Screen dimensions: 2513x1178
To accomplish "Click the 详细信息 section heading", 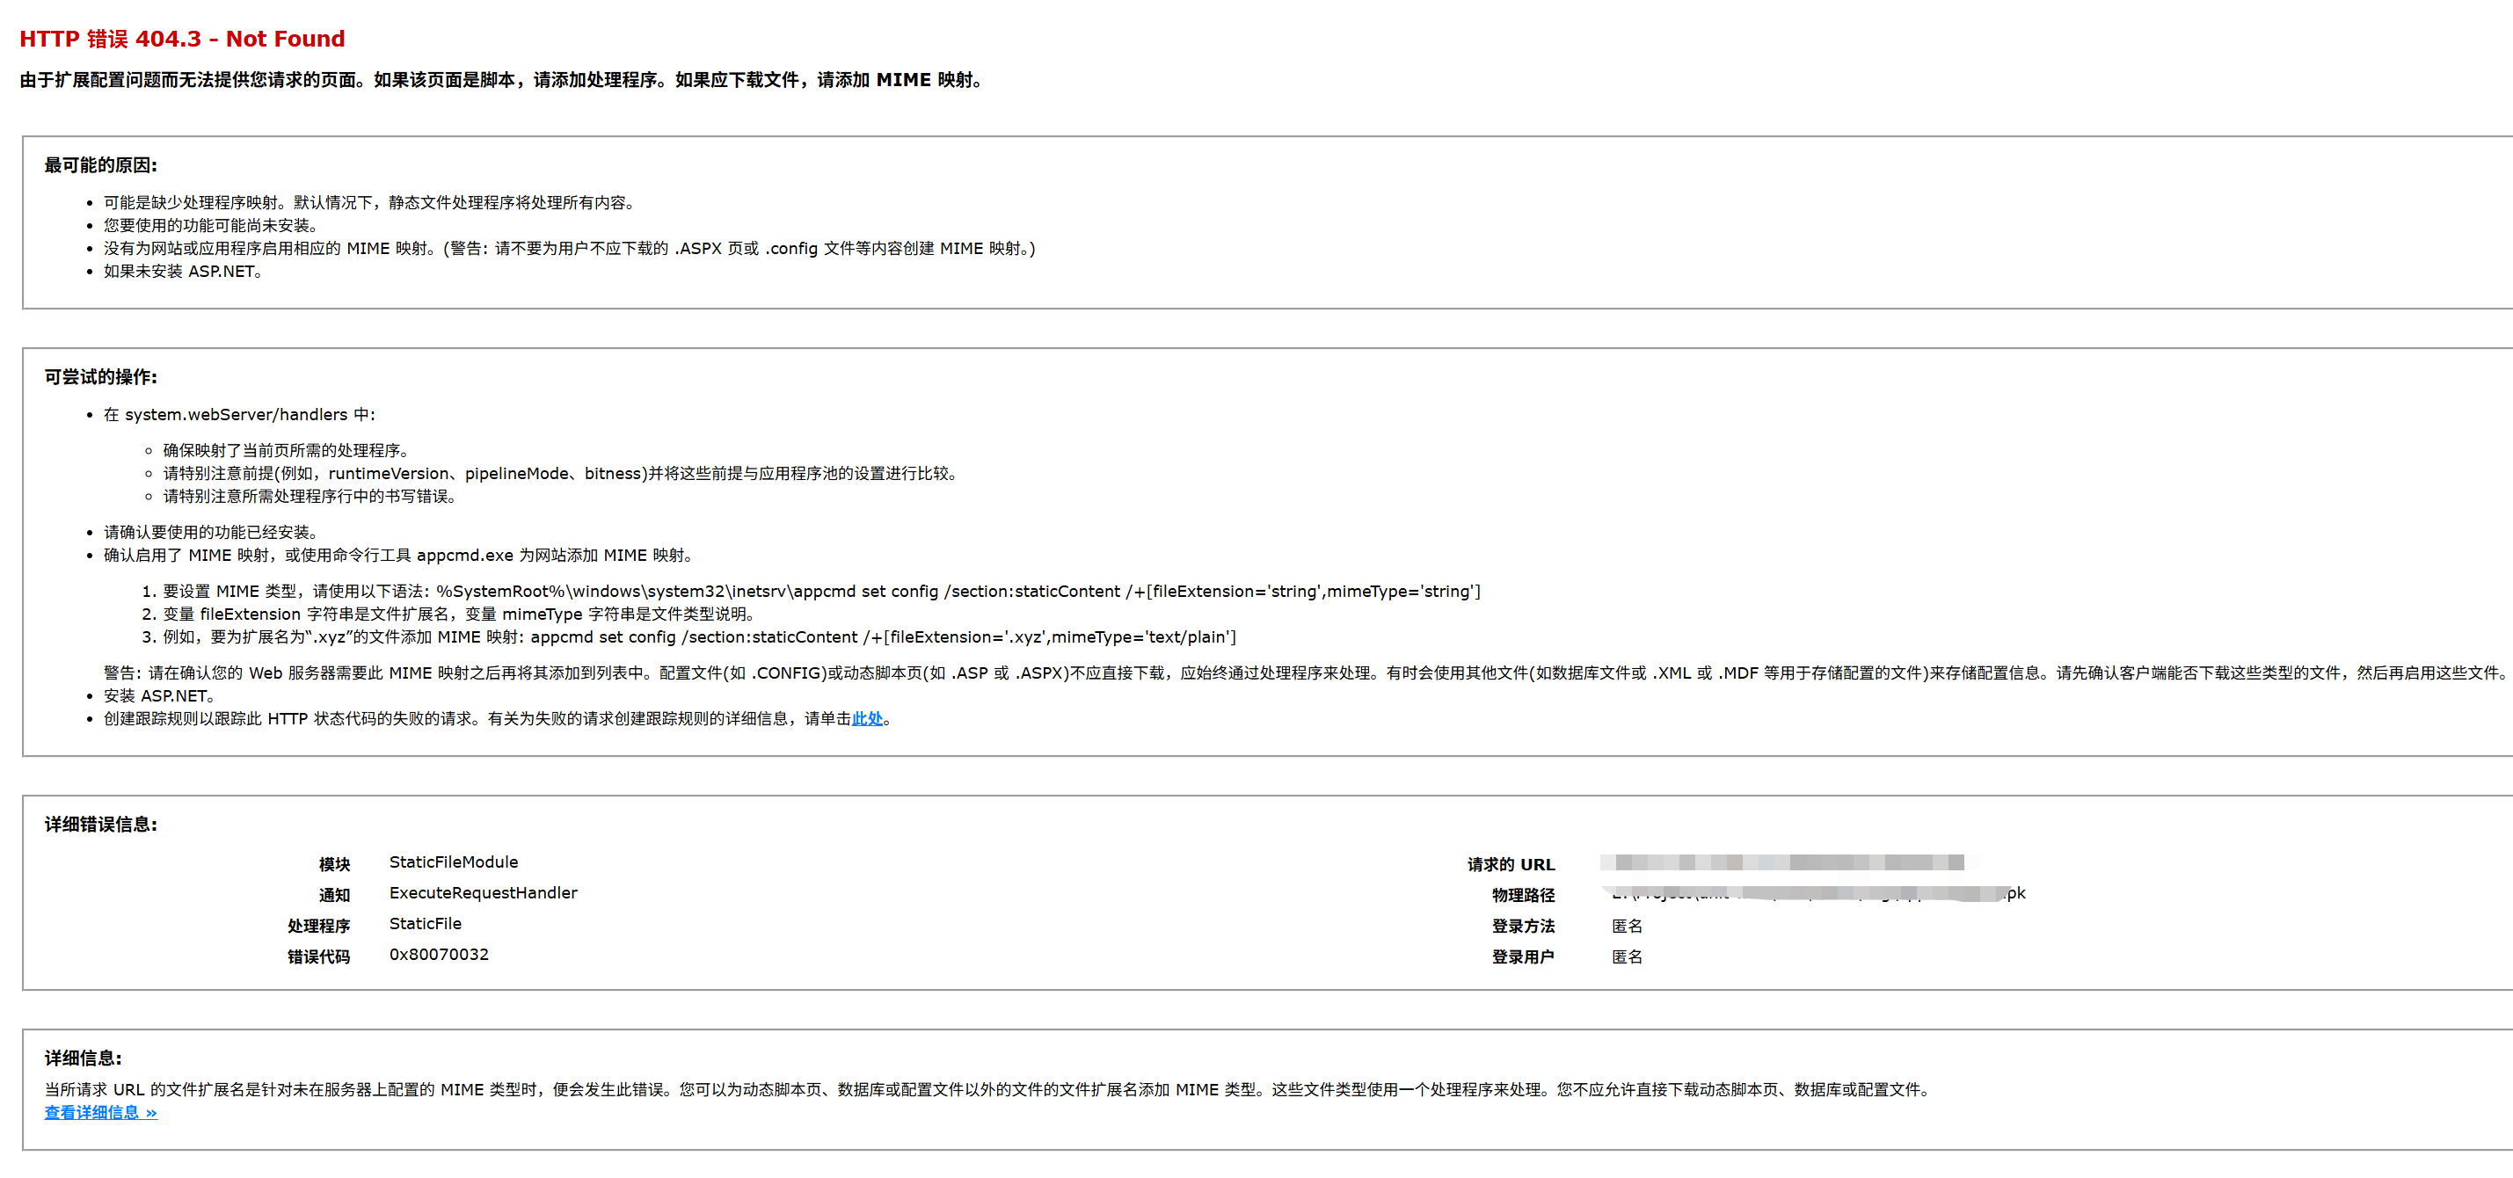I will (x=82, y=1057).
